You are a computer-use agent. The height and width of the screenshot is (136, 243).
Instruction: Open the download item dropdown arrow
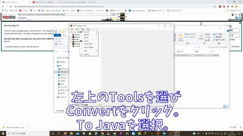click(27, 128)
